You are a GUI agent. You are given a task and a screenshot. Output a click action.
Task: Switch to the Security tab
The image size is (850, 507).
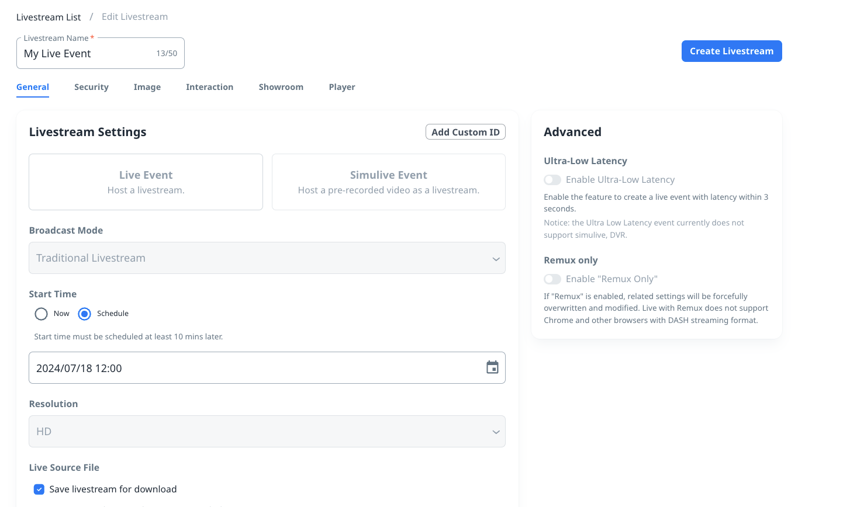(91, 87)
